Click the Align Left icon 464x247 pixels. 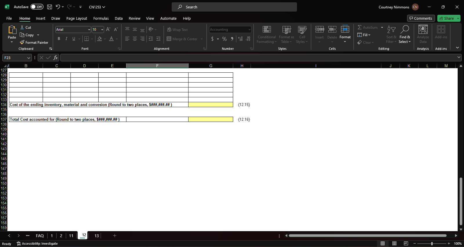[127, 39]
